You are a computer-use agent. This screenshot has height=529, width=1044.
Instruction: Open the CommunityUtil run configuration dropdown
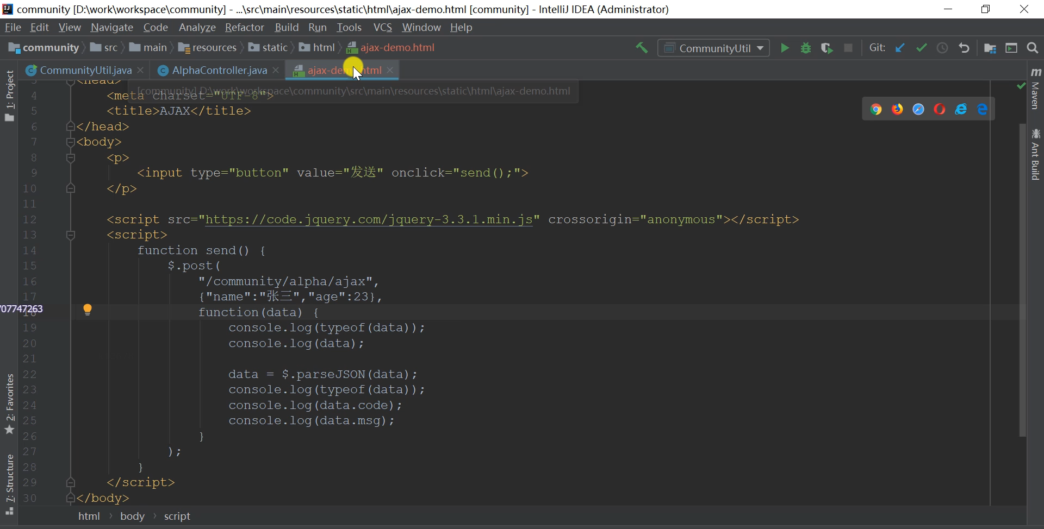click(714, 48)
